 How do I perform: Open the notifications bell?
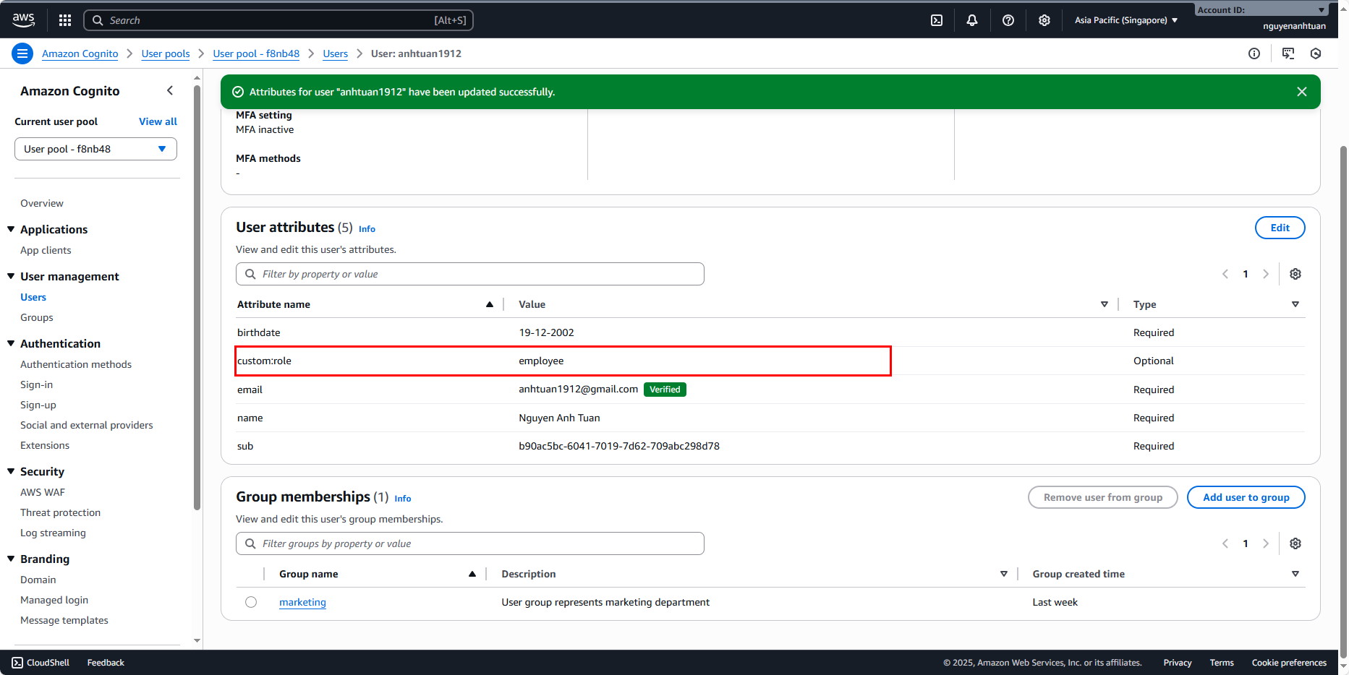pos(972,20)
